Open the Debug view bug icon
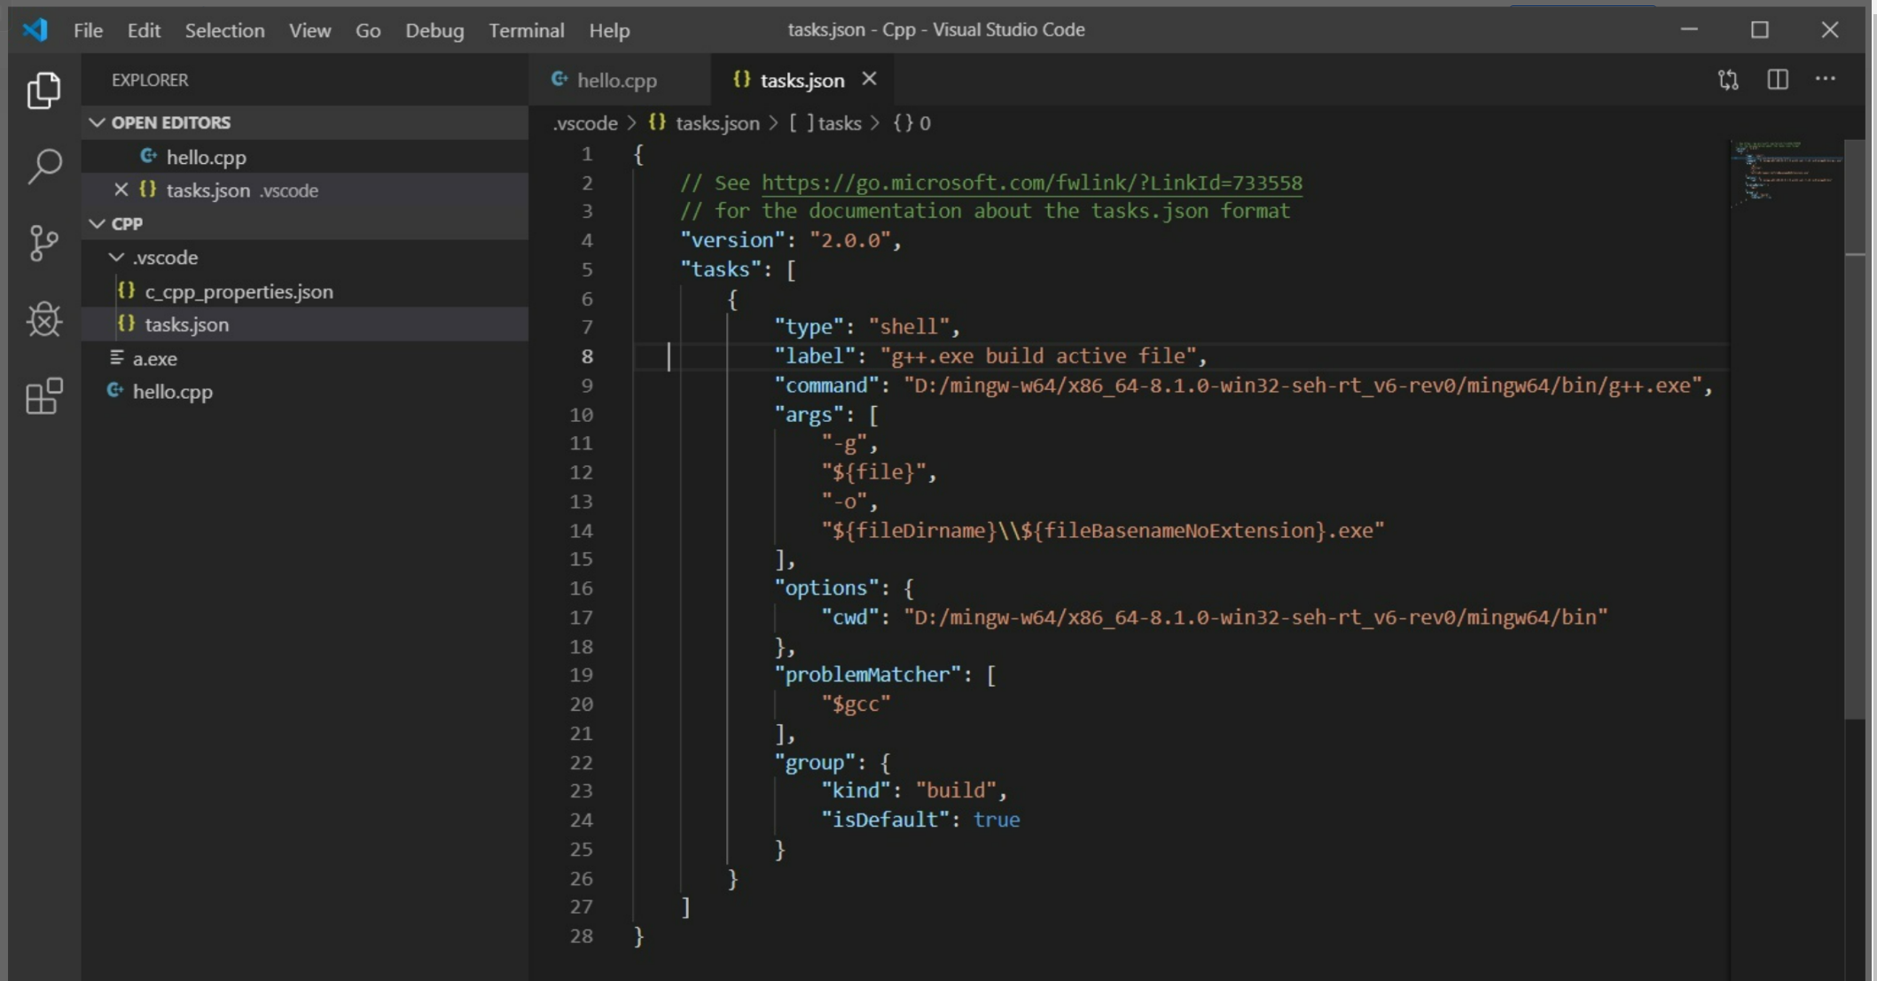 click(x=43, y=319)
